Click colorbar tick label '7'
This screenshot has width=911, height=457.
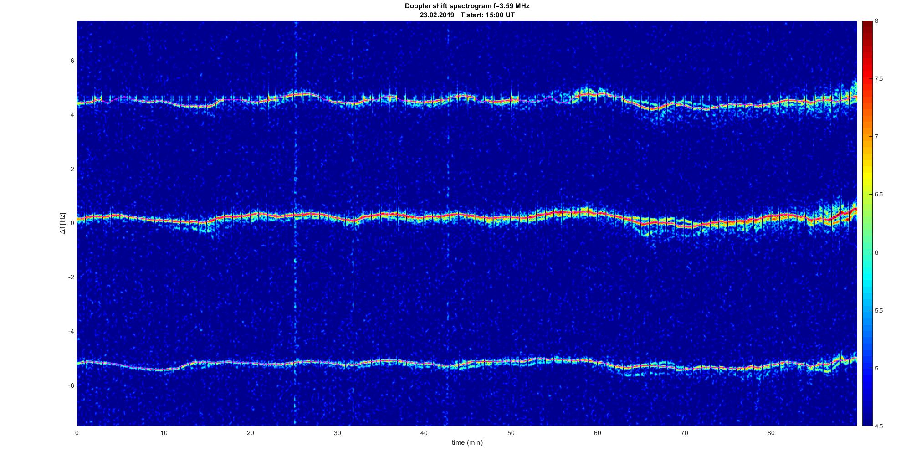pyautogui.click(x=876, y=137)
